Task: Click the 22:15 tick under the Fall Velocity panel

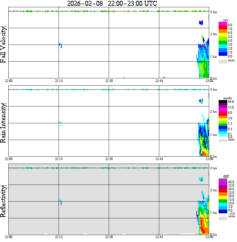Action: 59,81
